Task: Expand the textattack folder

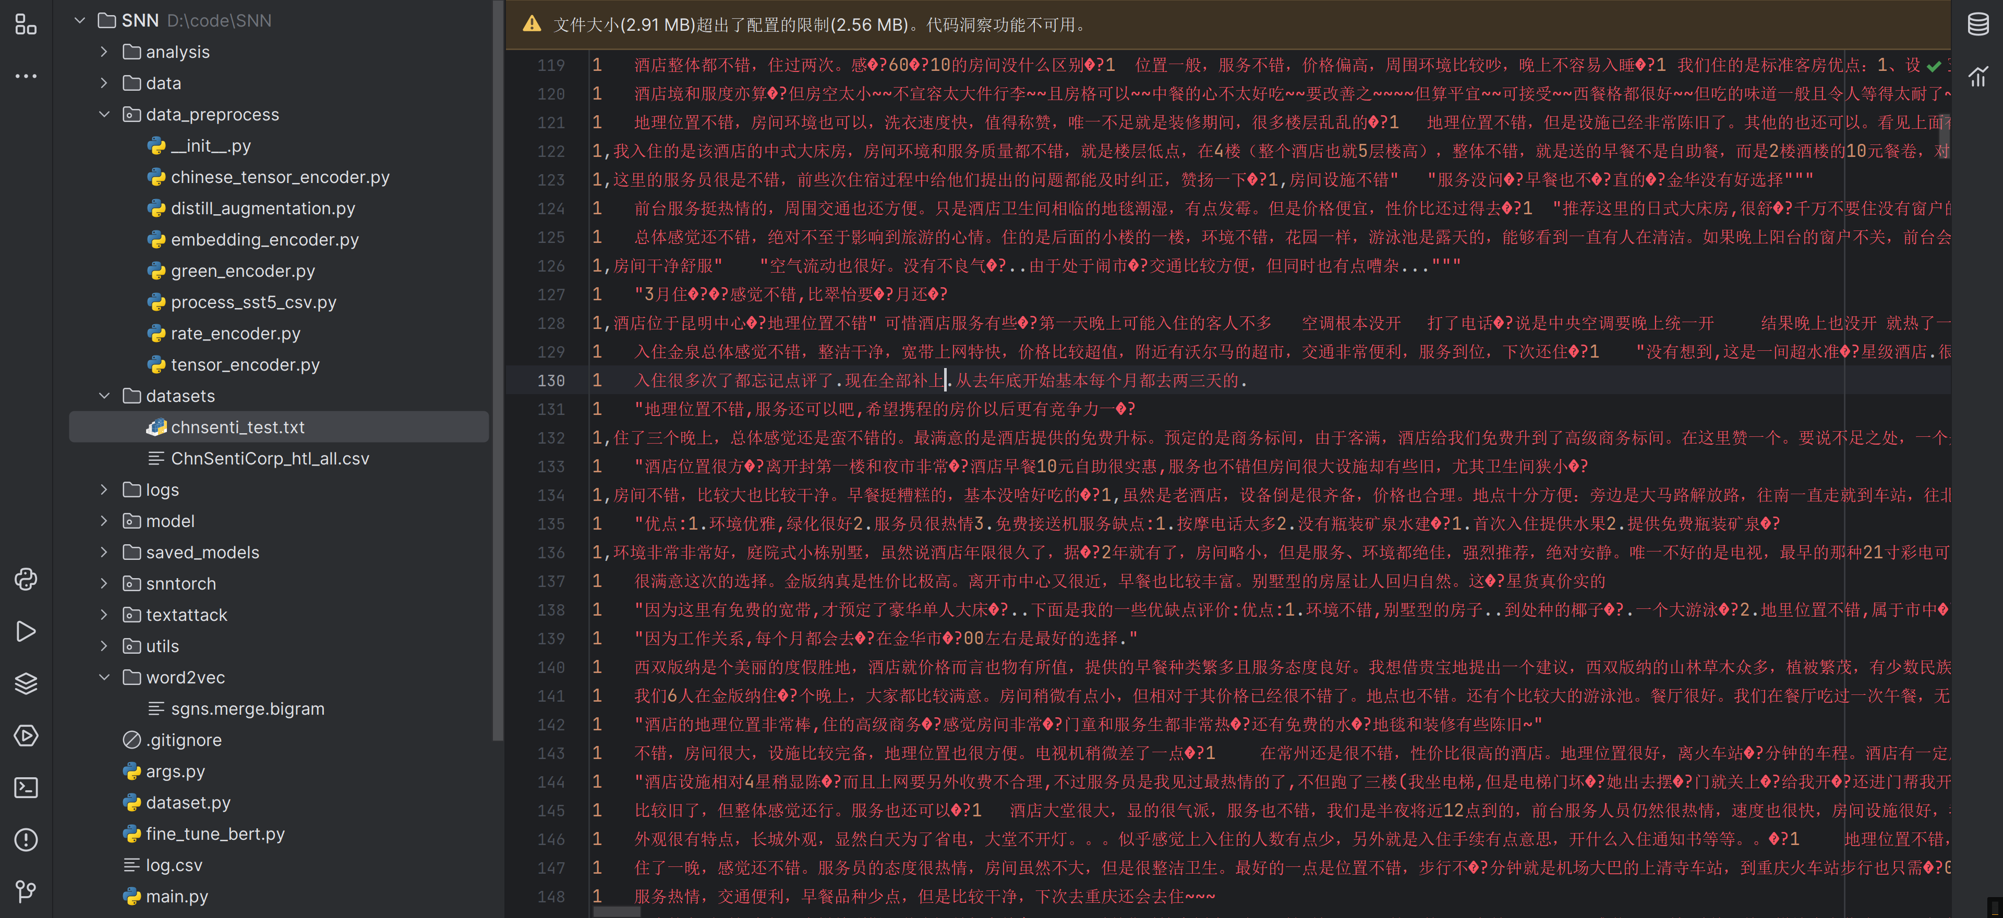Action: point(104,615)
